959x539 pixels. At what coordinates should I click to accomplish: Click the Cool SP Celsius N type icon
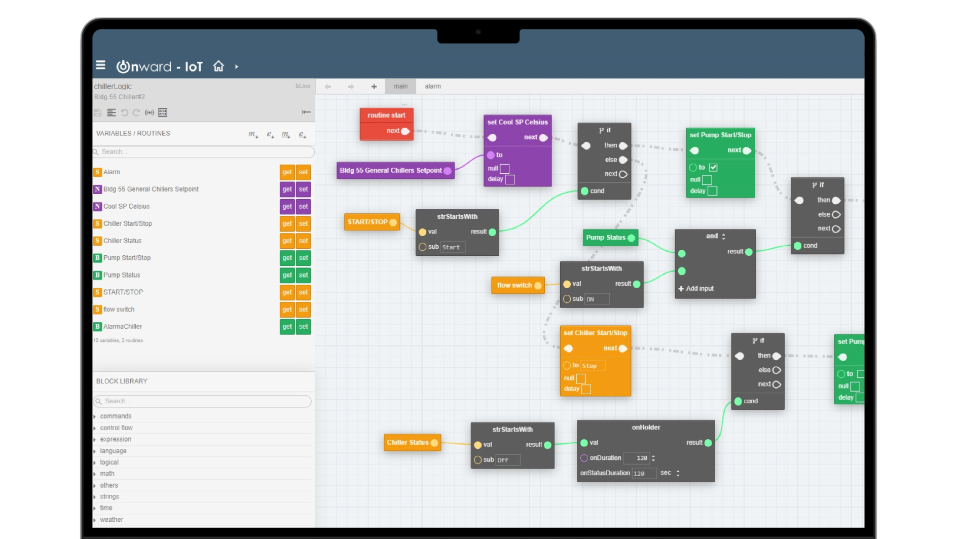click(x=97, y=207)
